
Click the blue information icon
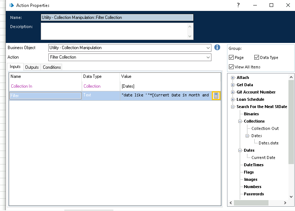click(217, 48)
